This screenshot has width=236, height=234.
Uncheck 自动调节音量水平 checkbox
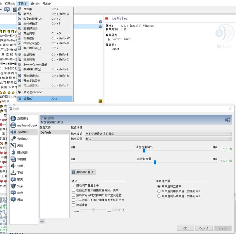point(73,185)
